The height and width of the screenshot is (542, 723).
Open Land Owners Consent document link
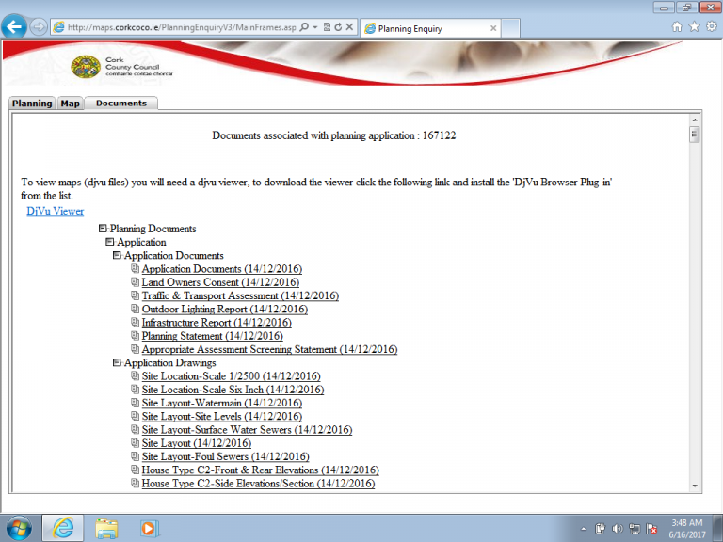220,282
